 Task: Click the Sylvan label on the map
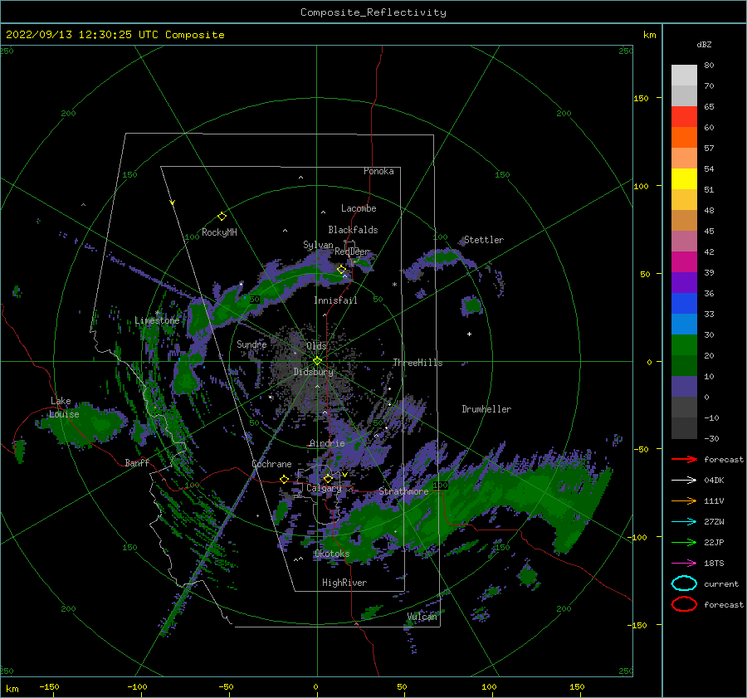click(x=318, y=245)
